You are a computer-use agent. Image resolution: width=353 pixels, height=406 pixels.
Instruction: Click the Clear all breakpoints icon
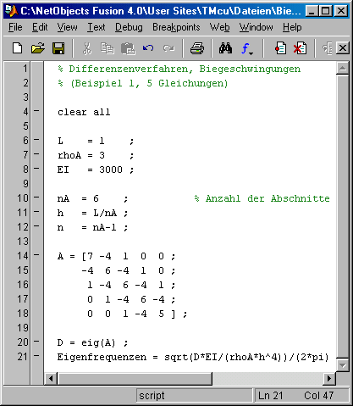(300, 48)
